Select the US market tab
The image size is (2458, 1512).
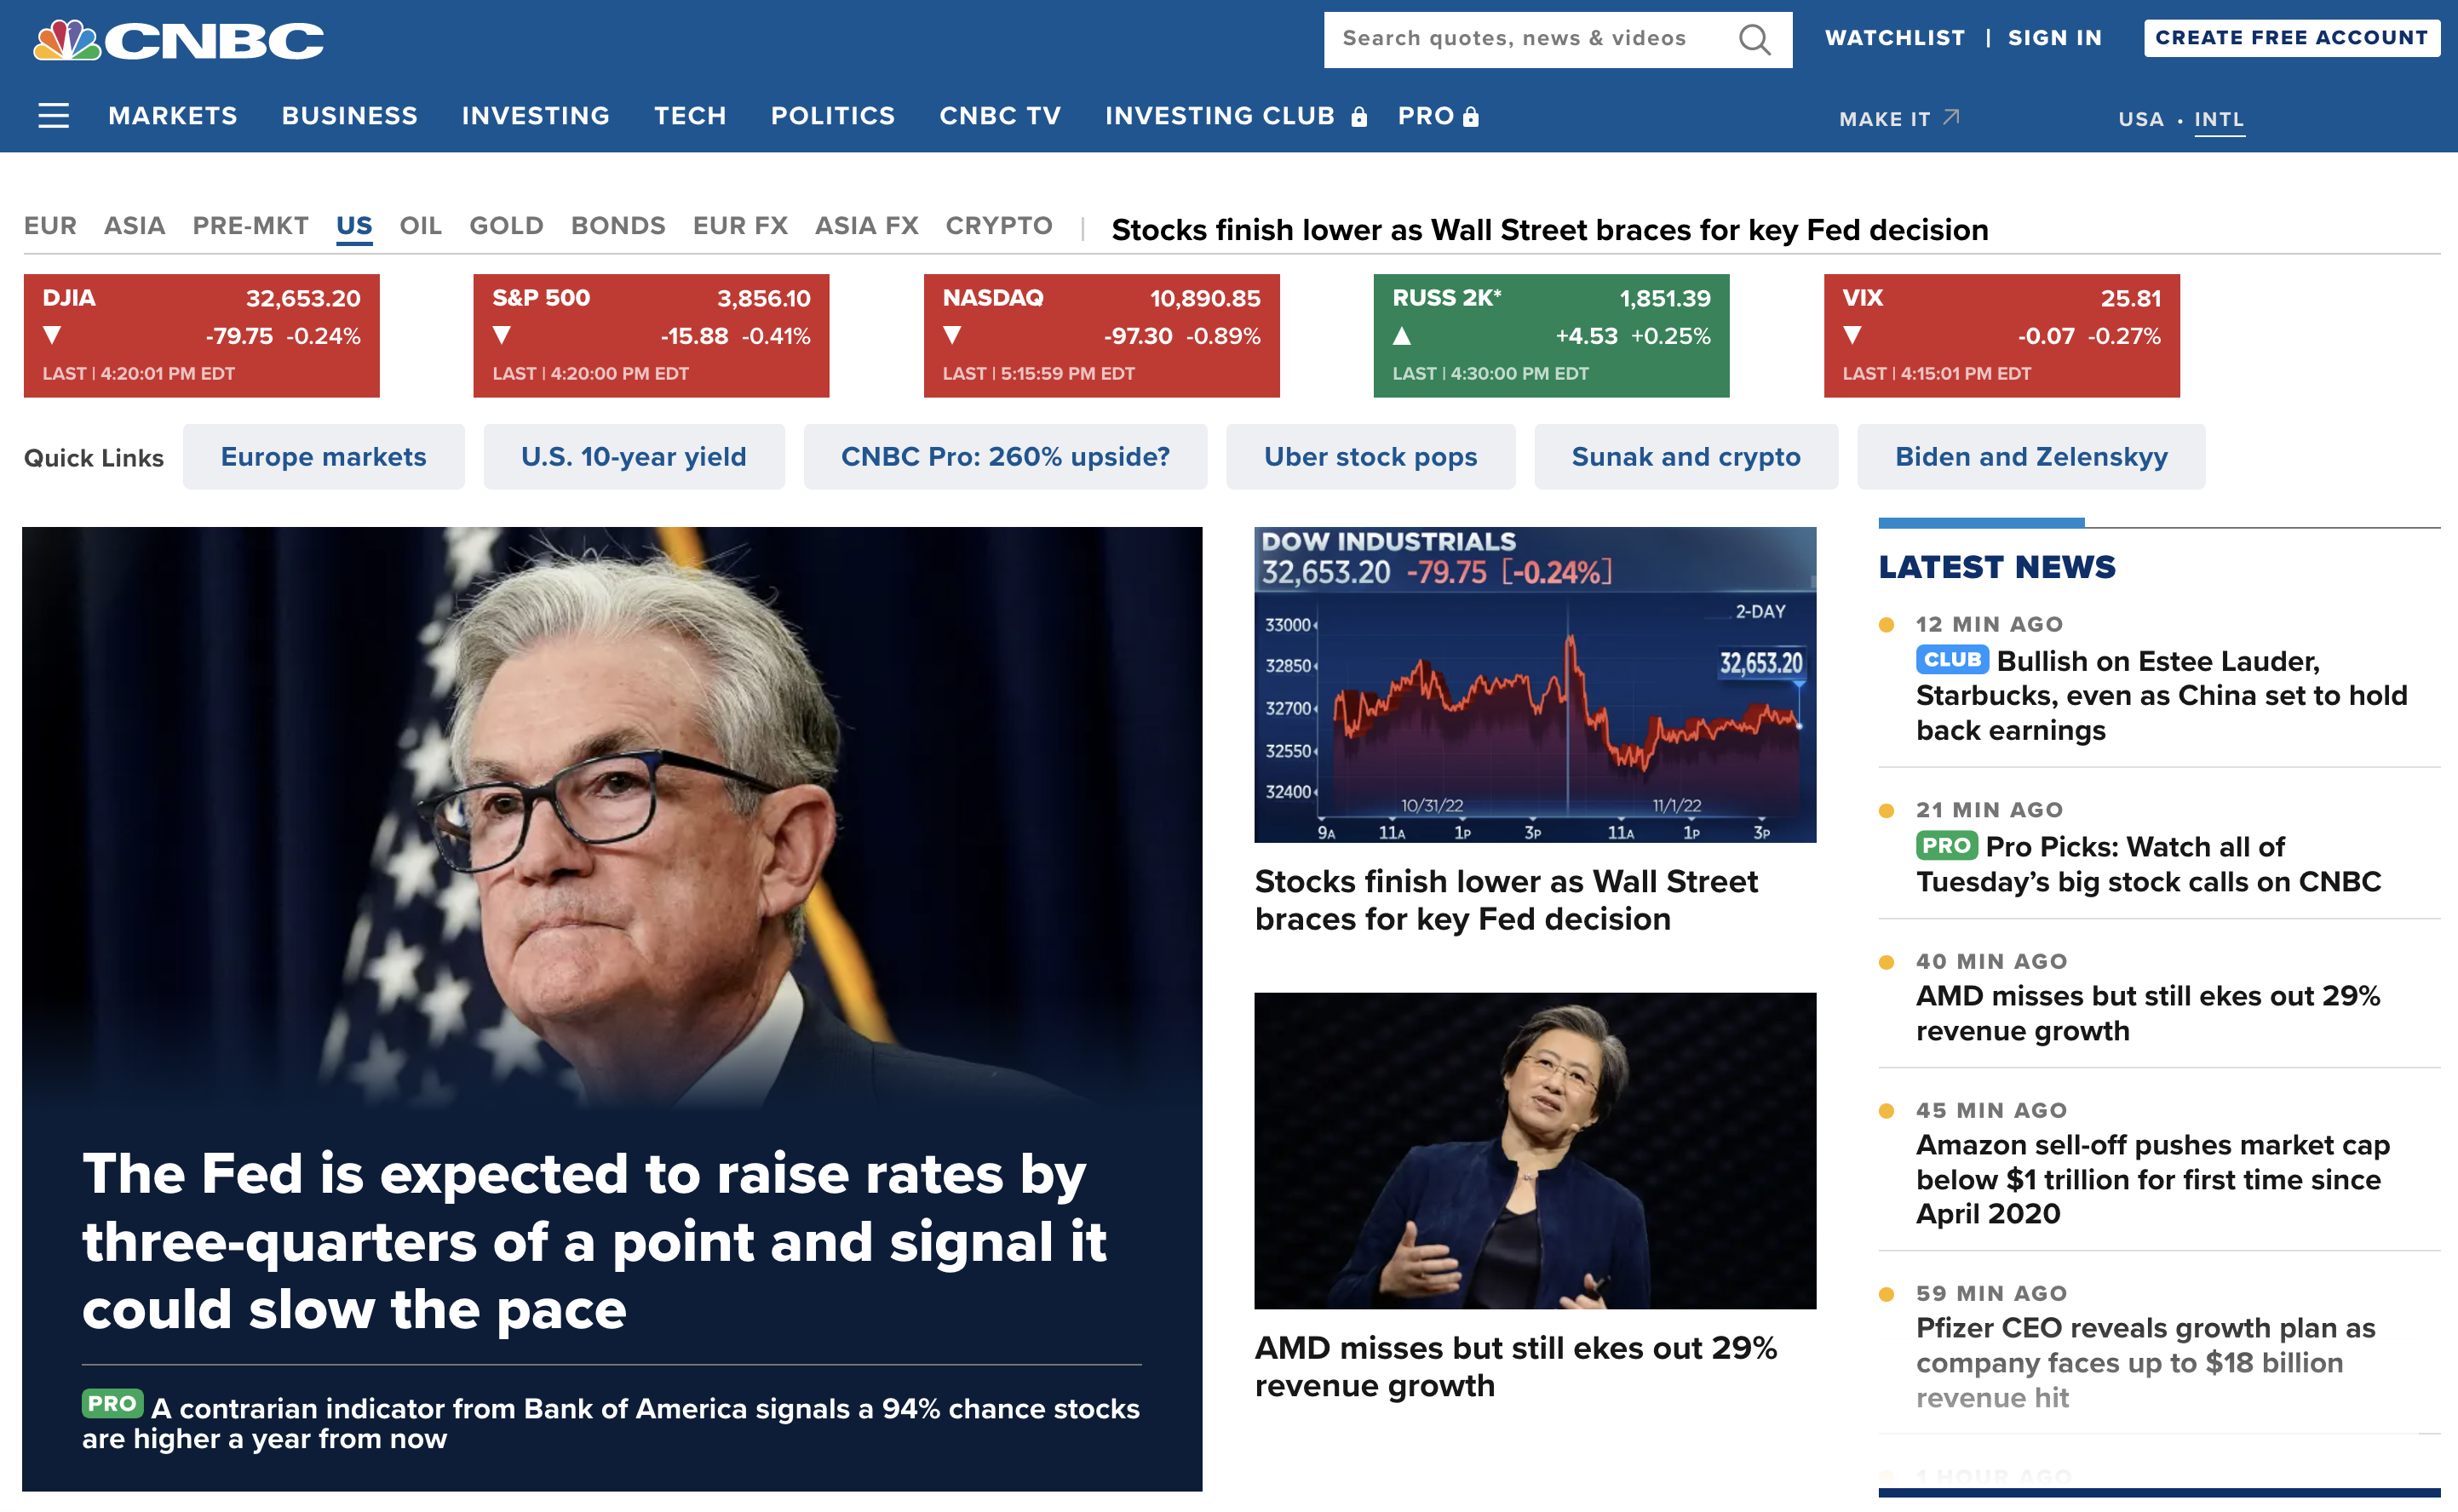[354, 226]
